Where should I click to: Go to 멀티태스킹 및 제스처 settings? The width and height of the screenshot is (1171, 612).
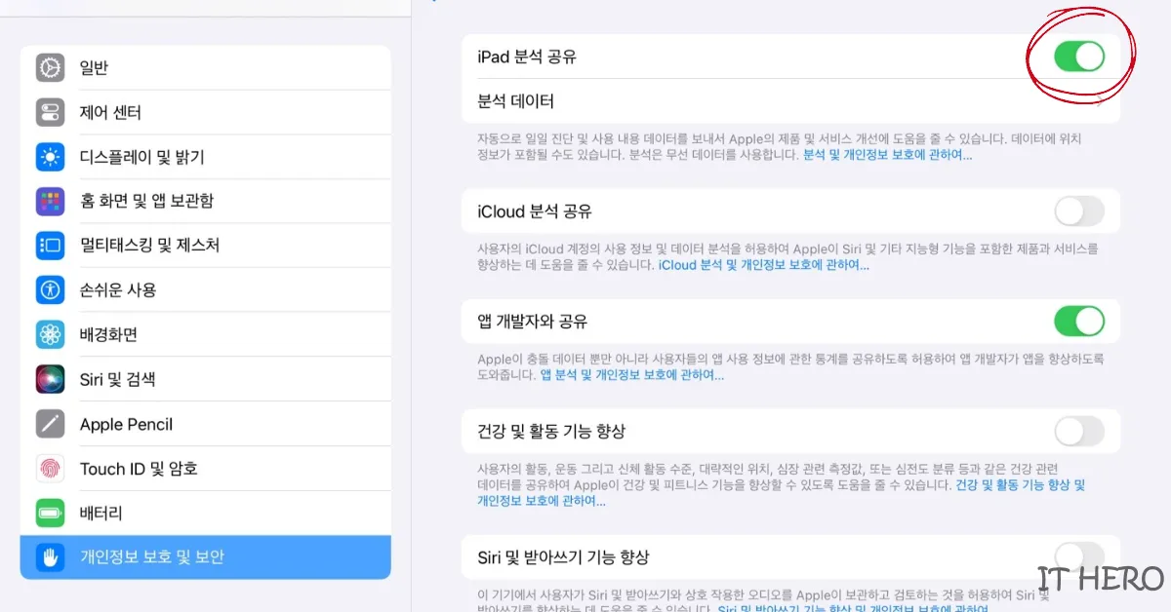pyautogui.click(x=205, y=246)
